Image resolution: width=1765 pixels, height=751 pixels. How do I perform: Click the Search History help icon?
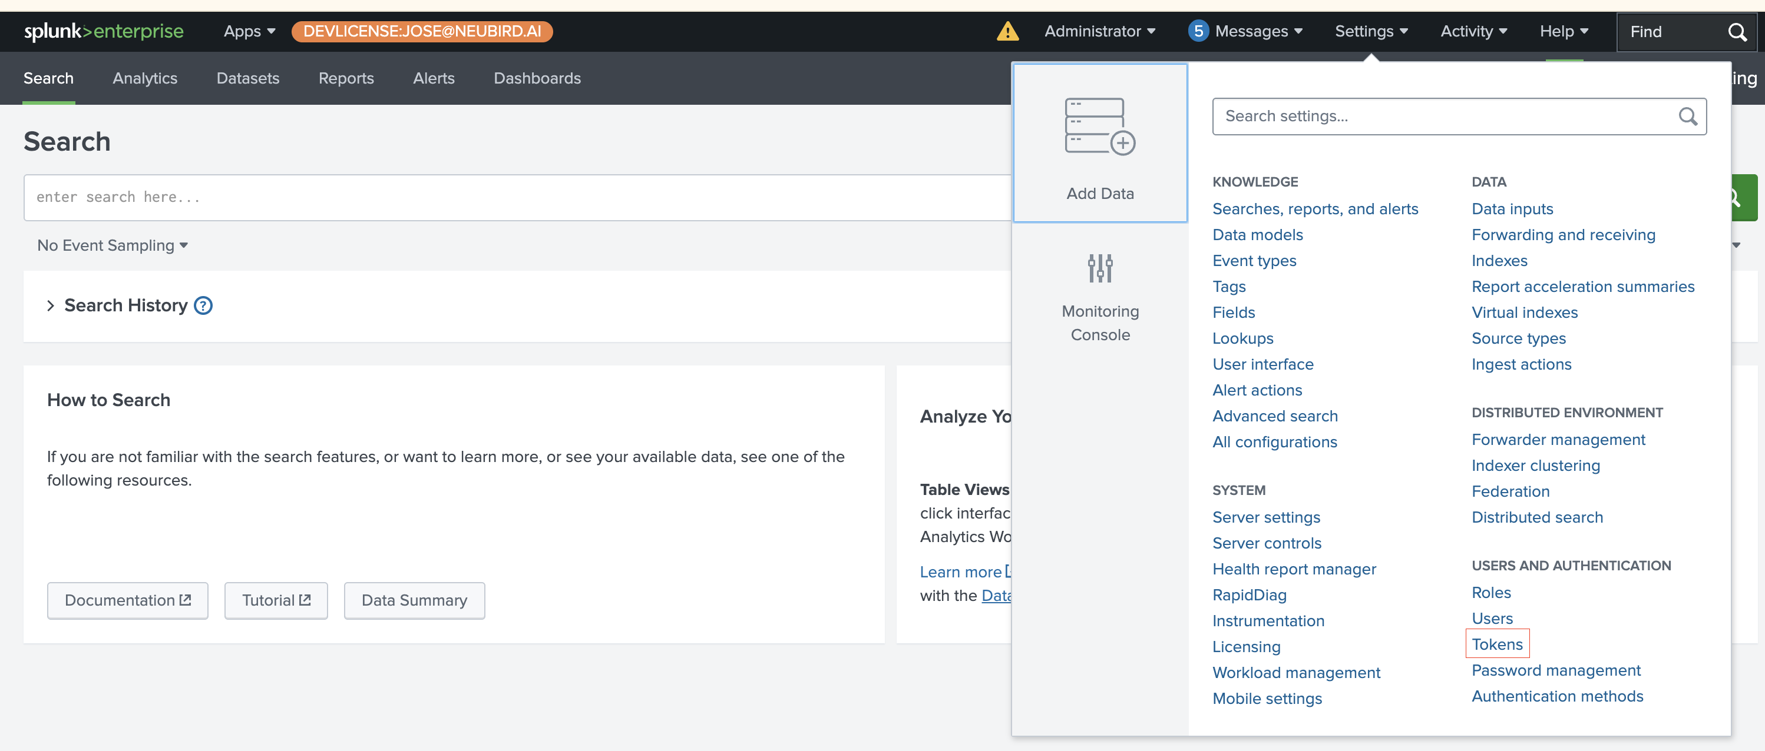click(203, 305)
